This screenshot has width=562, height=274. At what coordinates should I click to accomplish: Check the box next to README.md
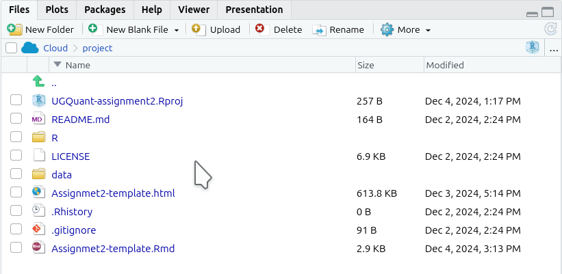[x=16, y=118]
